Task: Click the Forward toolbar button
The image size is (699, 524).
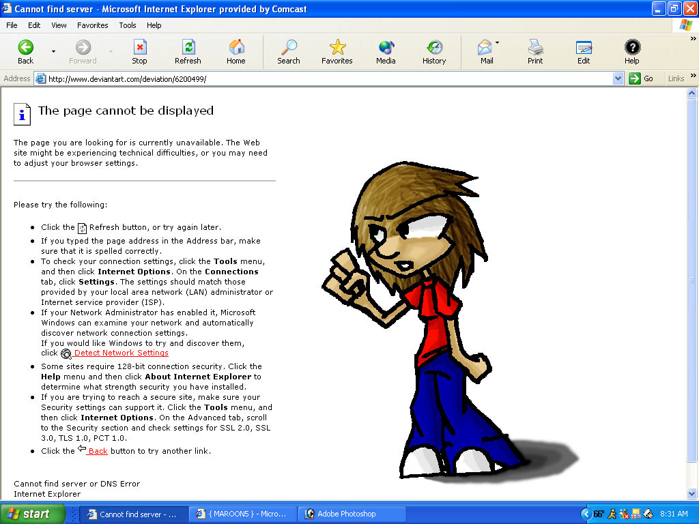Action: tap(83, 52)
